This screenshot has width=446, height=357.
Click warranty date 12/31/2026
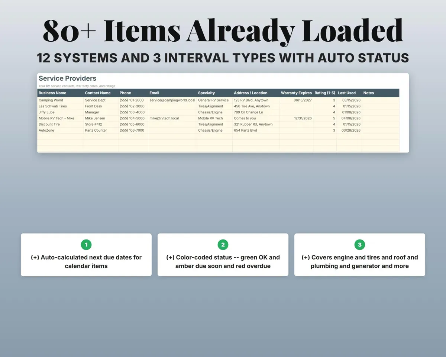pyautogui.click(x=296, y=118)
